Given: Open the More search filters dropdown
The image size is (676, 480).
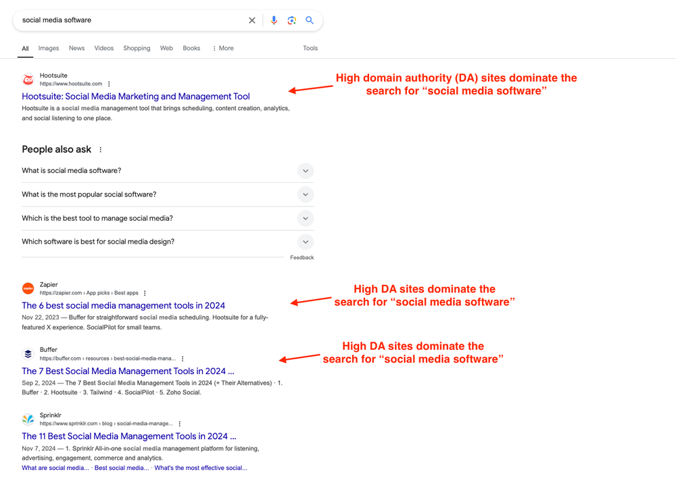Looking at the screenshot, I should tap(223, 48).
